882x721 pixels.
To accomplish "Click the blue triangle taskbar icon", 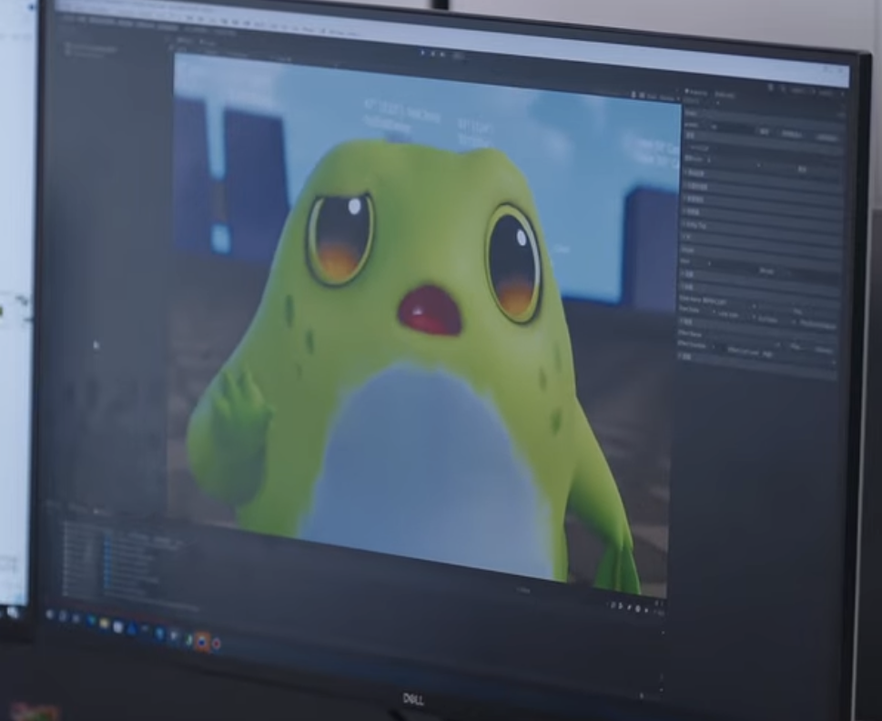I will [x=132, y=629].
